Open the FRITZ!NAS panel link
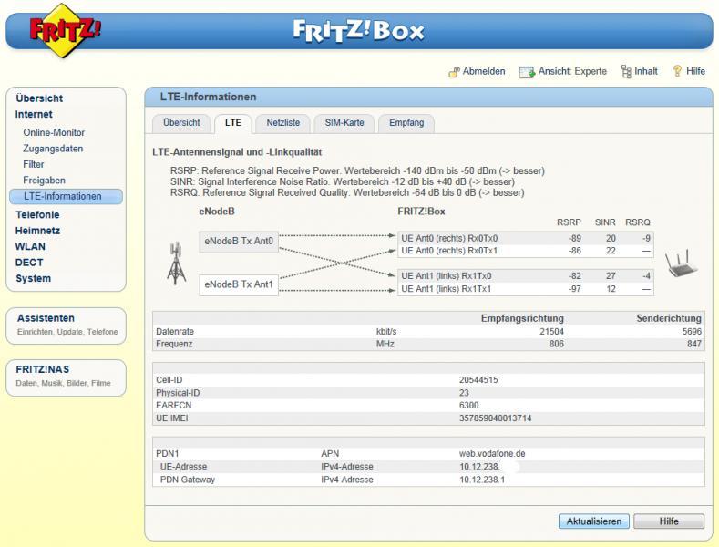This screenshot has height=547, width=719. [x=43, y=369]
